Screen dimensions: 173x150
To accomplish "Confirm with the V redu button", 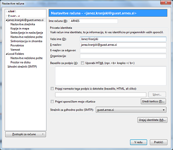I will coord(138,142).
